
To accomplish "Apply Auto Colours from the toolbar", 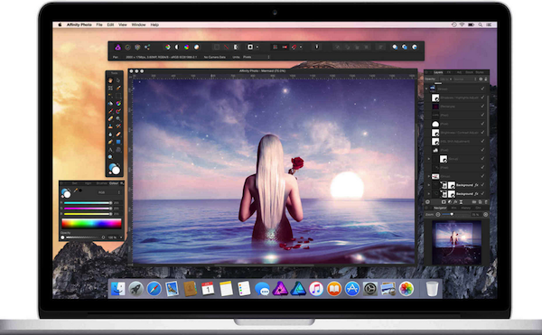I will pos(187,47).
